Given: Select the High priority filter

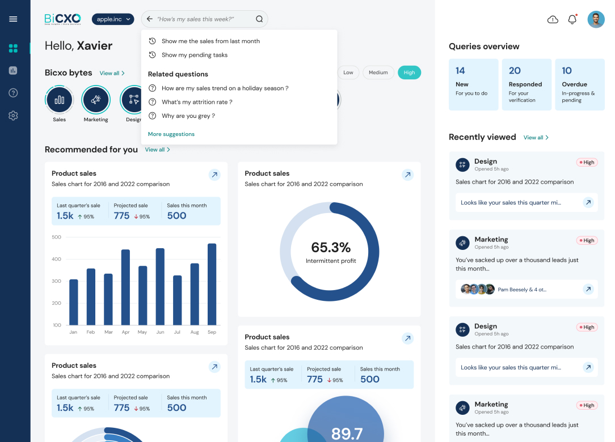Looking at the screenshot, I should tap(409, 73).
